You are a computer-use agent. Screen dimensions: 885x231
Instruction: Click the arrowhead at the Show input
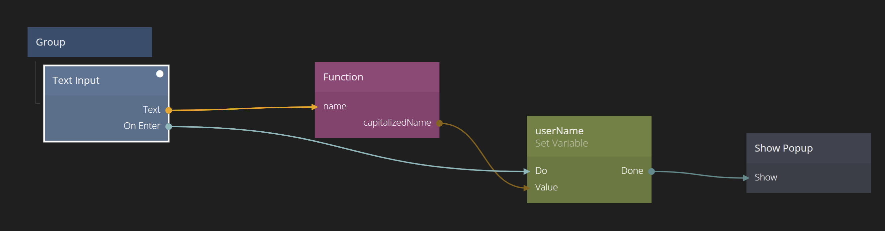click(x=746, y=178)
